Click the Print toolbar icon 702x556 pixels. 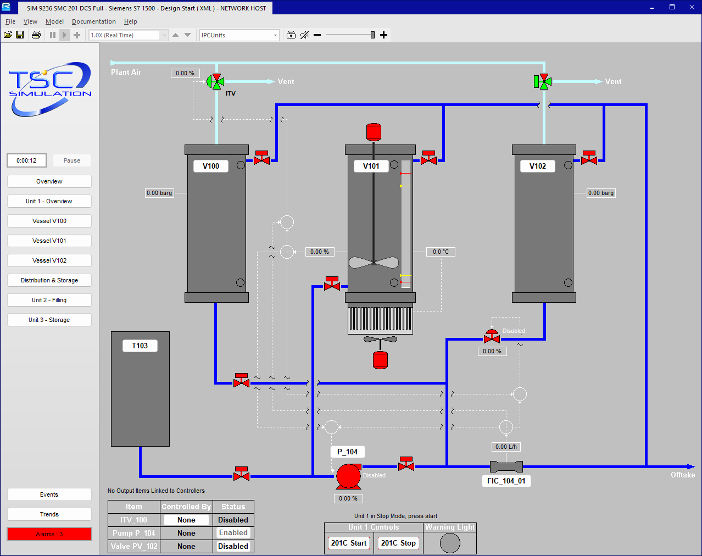tap(36, 35)
